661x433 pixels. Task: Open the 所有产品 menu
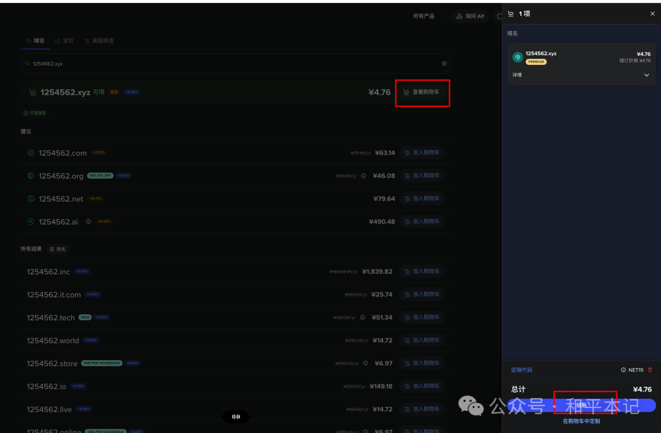click(424, 16)
